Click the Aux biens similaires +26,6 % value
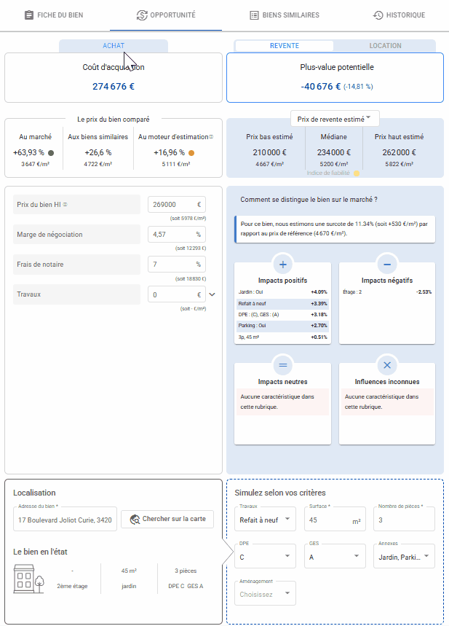This screenshot has height=626, width=449. (x=98, y=152)
